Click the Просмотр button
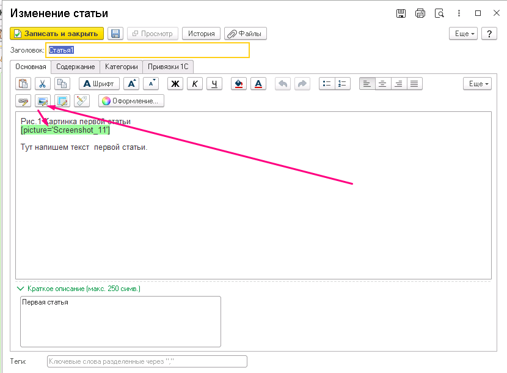507x373 pixels. [x=153, y=34]
